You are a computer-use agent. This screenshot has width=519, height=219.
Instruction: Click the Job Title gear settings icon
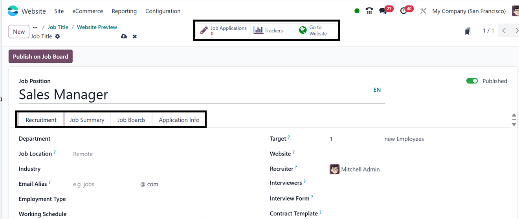58,36
